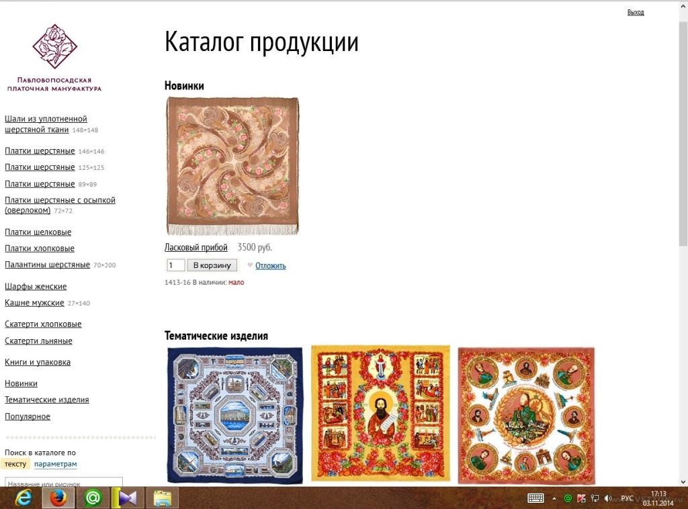688x509 pixels.
Task: Click the quantity field showing 1
Action: pos(175,265)
